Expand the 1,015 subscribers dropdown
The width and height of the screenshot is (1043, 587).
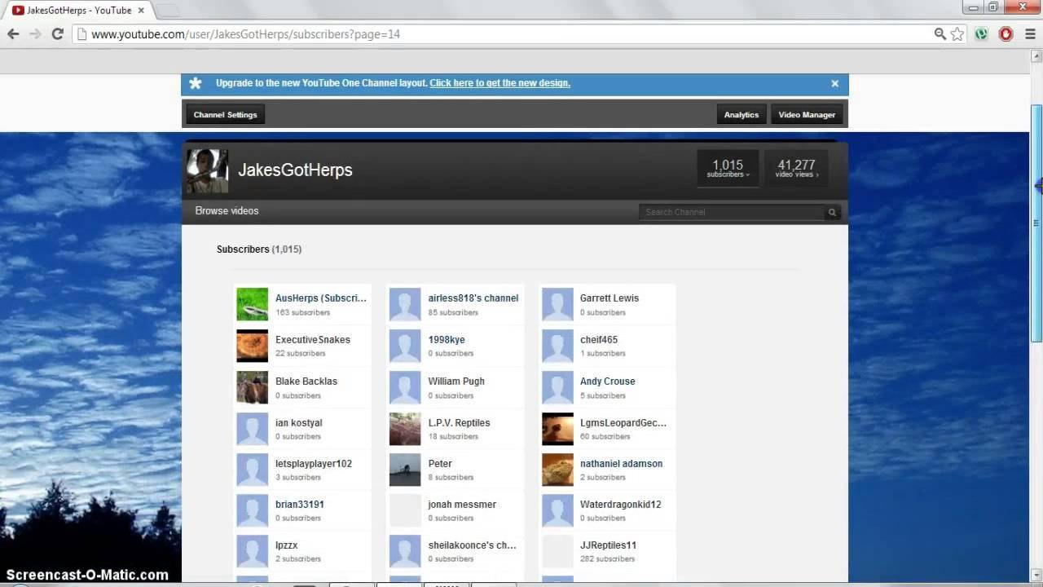pyautogui.click(x=728, y=169)
